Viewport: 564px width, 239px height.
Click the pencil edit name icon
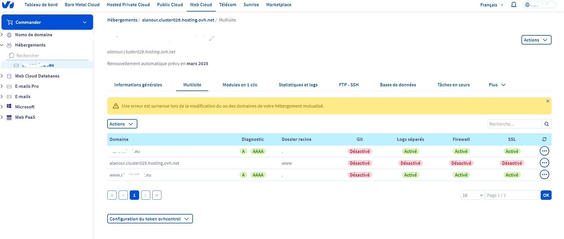(212, 38)
